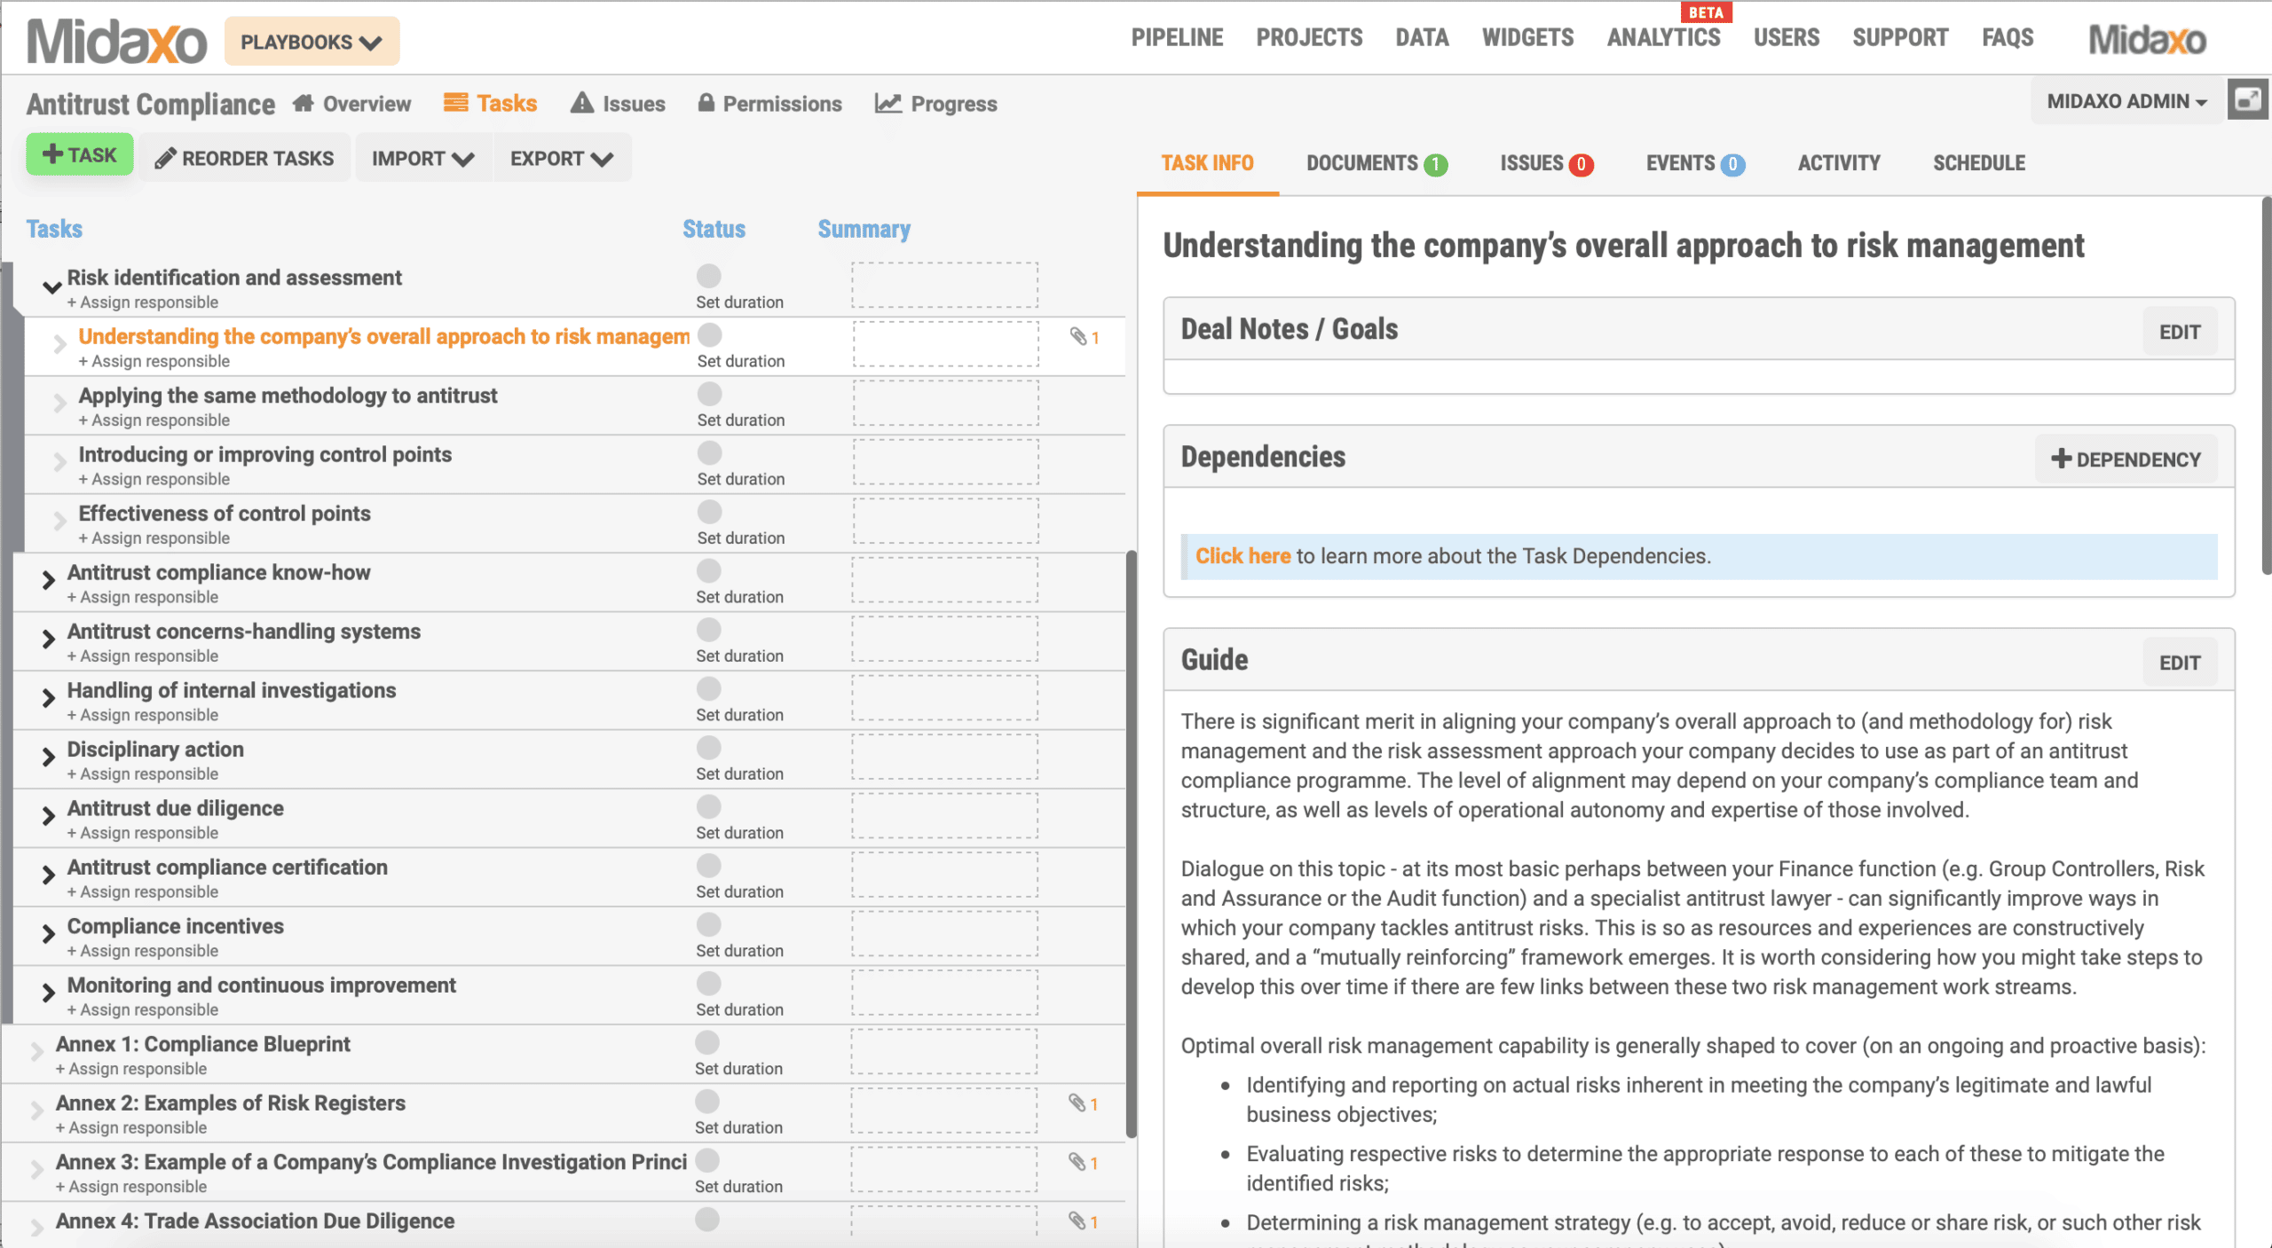Switch to the ACTIVITY tab
The width and height of the screenshot is (2272, 1248).
point(1839,163)
